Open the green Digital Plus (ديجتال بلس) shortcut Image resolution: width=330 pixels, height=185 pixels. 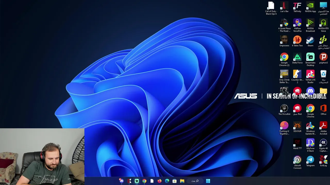pos(323,42)
